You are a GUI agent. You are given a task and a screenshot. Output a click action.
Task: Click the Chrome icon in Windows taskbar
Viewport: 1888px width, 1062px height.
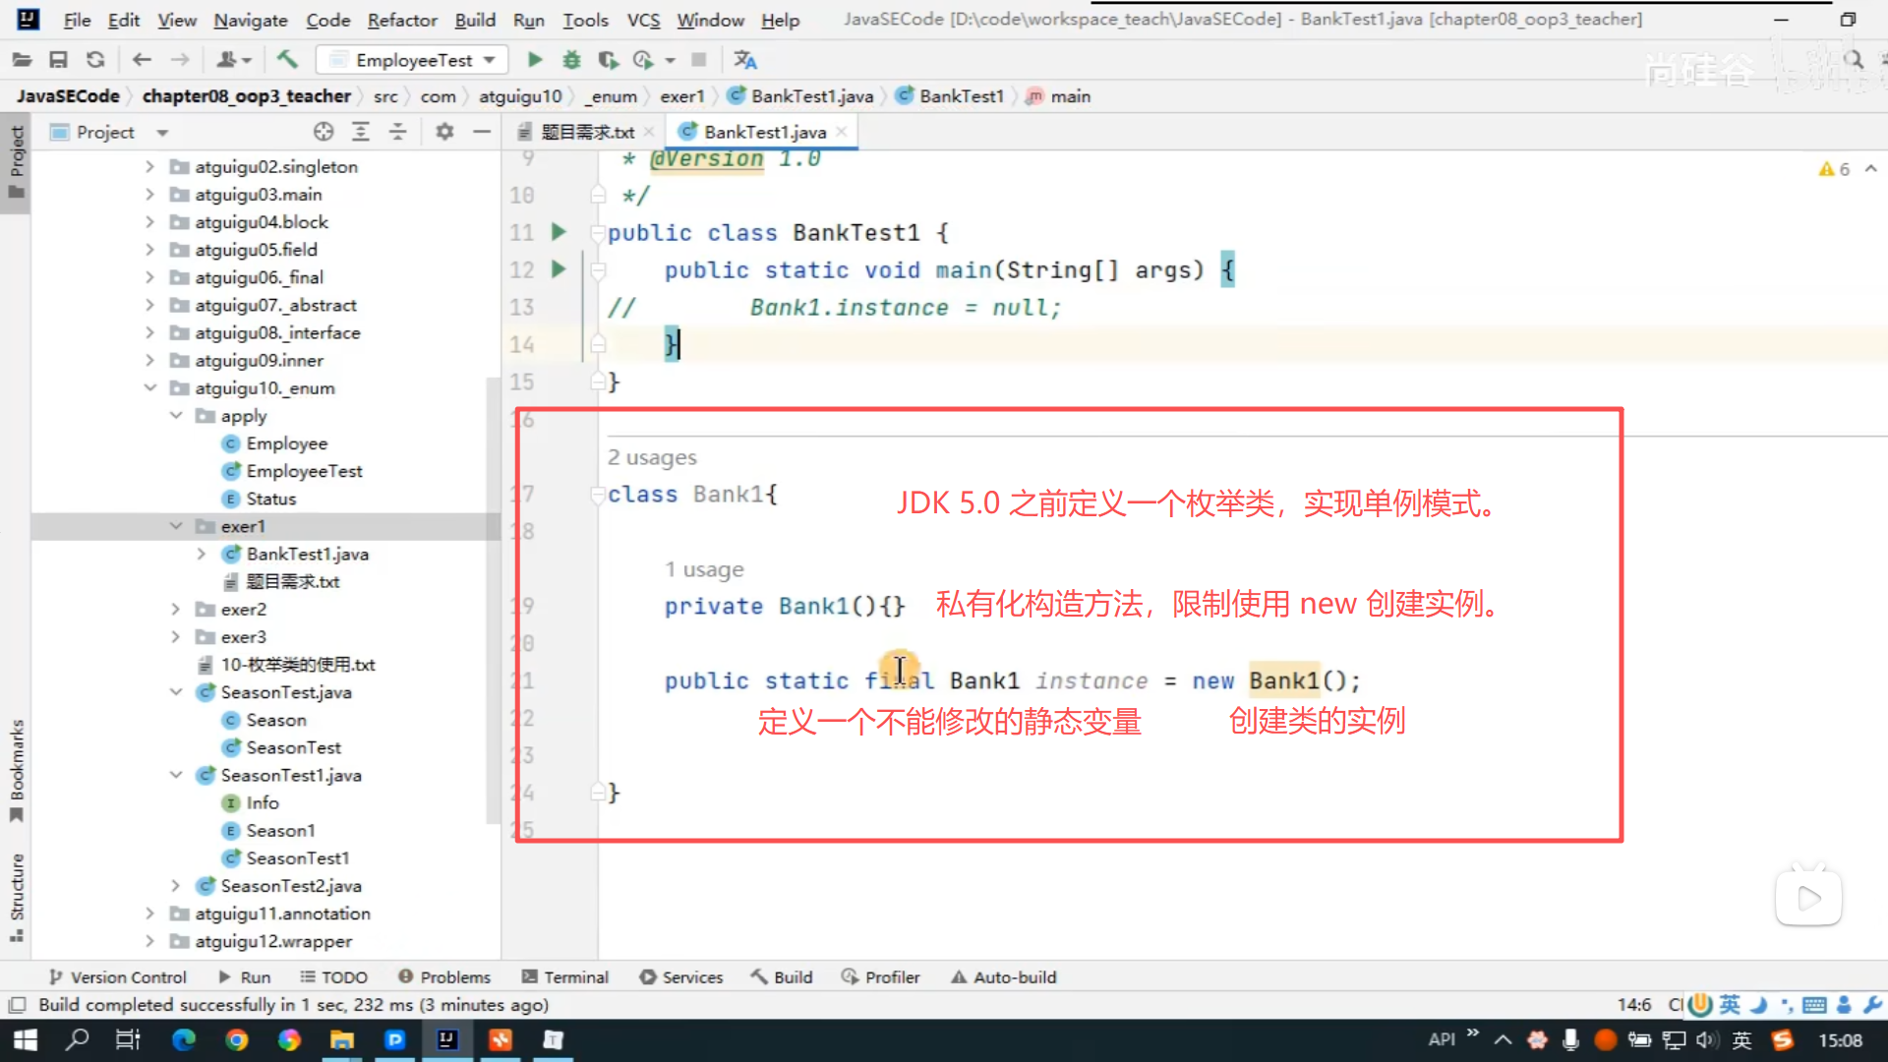click(x=236, y=1040)
